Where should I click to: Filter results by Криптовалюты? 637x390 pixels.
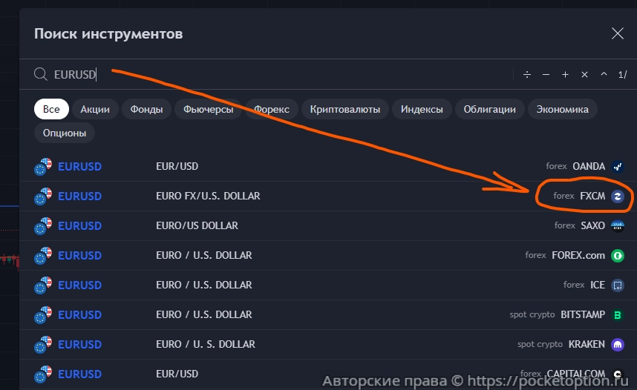tap(345, 109)
